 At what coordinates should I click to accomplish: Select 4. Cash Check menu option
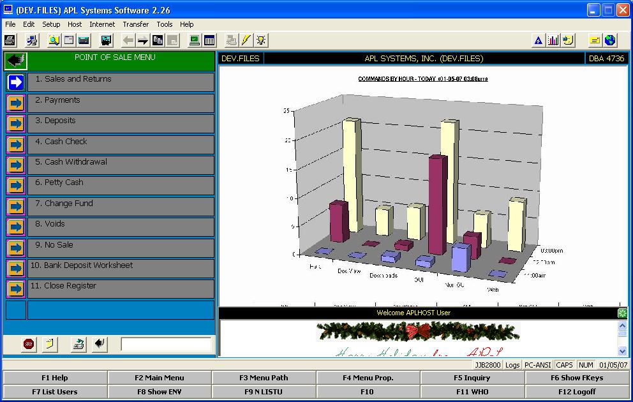coord(121,144)
